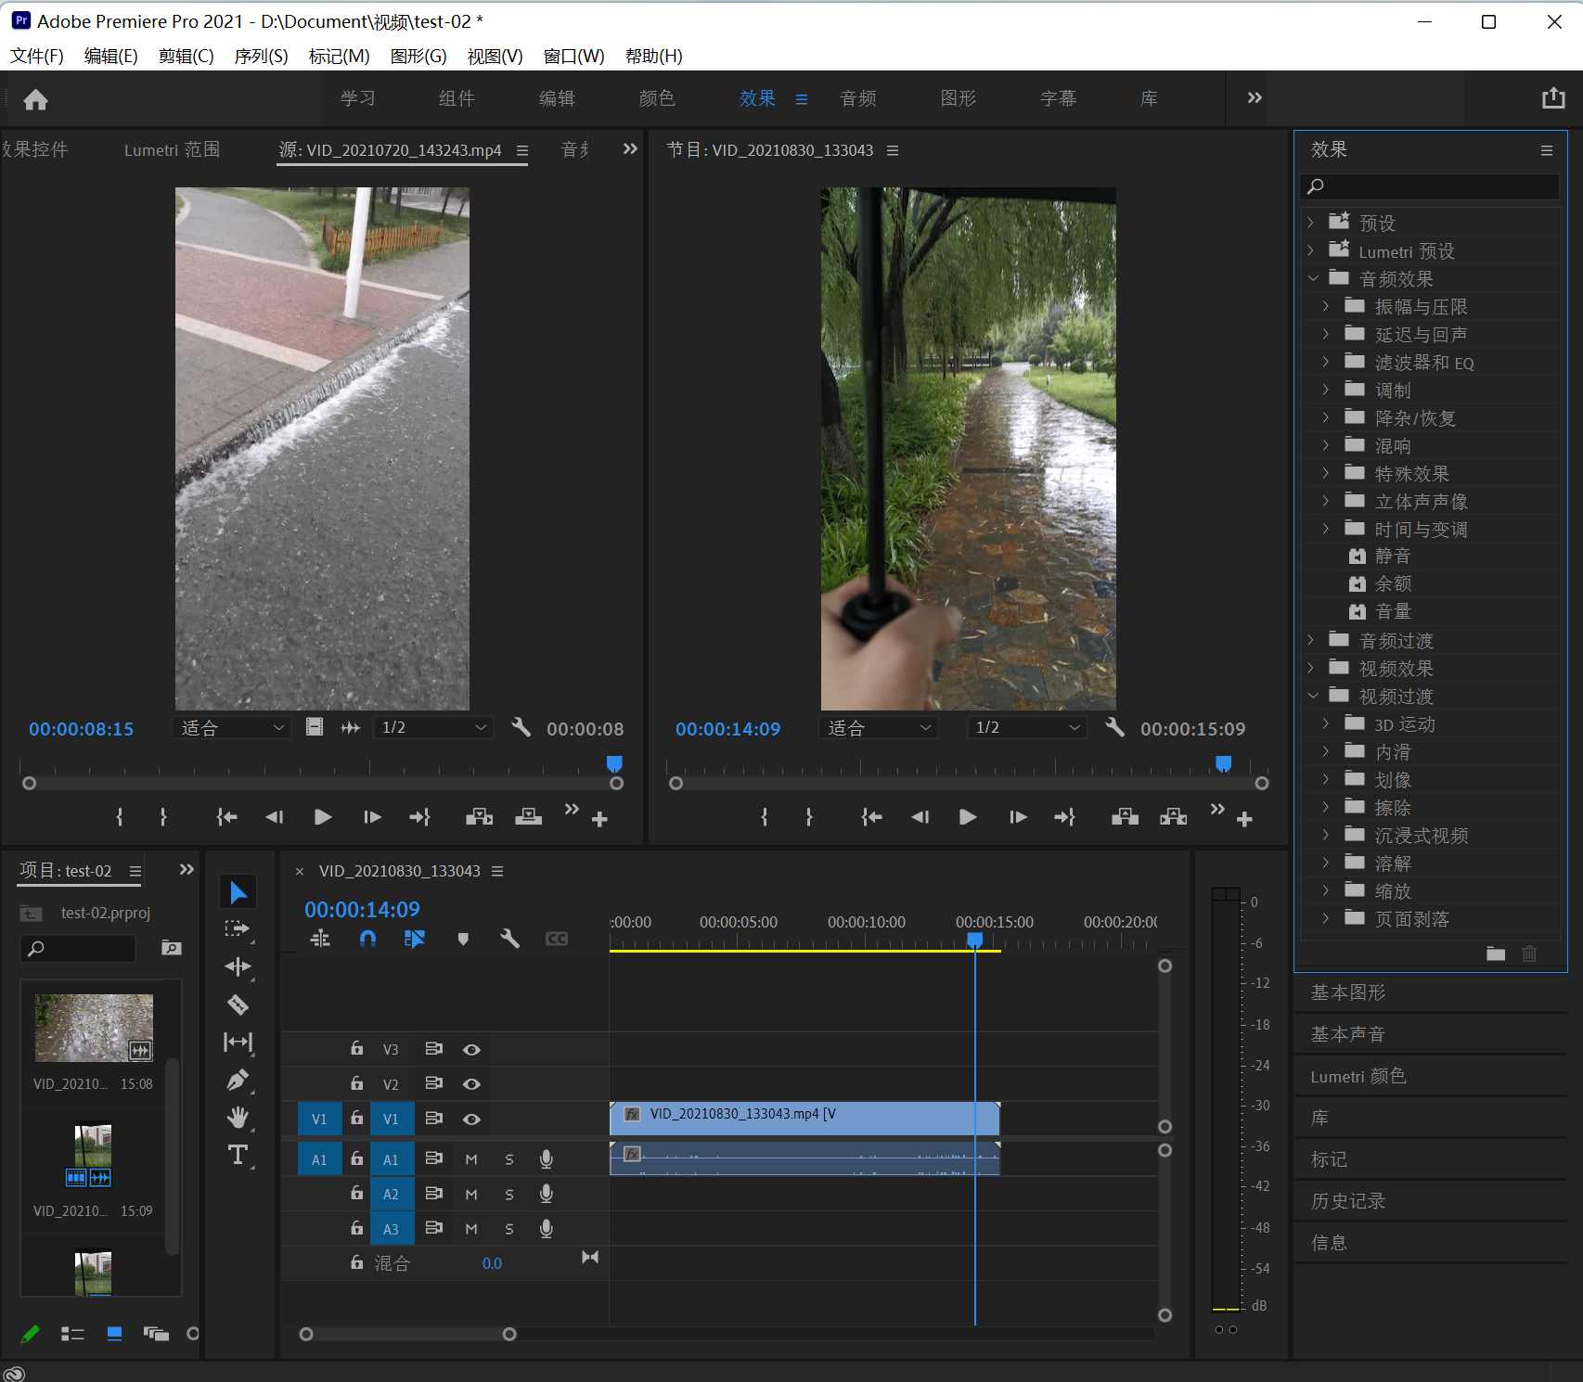This screenshot has height=1382, width=1583.
Task: Mute audio track A1
Action: point(471,1159)
